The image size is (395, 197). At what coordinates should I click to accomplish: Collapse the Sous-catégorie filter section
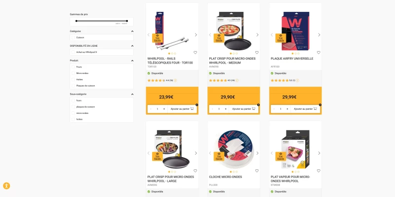[132, 94]
